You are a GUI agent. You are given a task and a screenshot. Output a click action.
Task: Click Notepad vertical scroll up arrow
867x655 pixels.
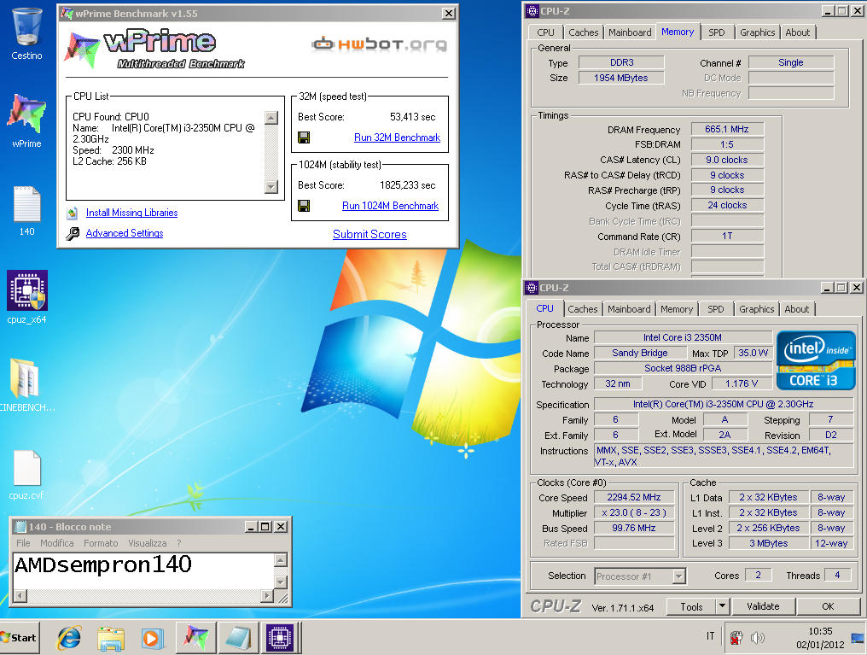281,560
